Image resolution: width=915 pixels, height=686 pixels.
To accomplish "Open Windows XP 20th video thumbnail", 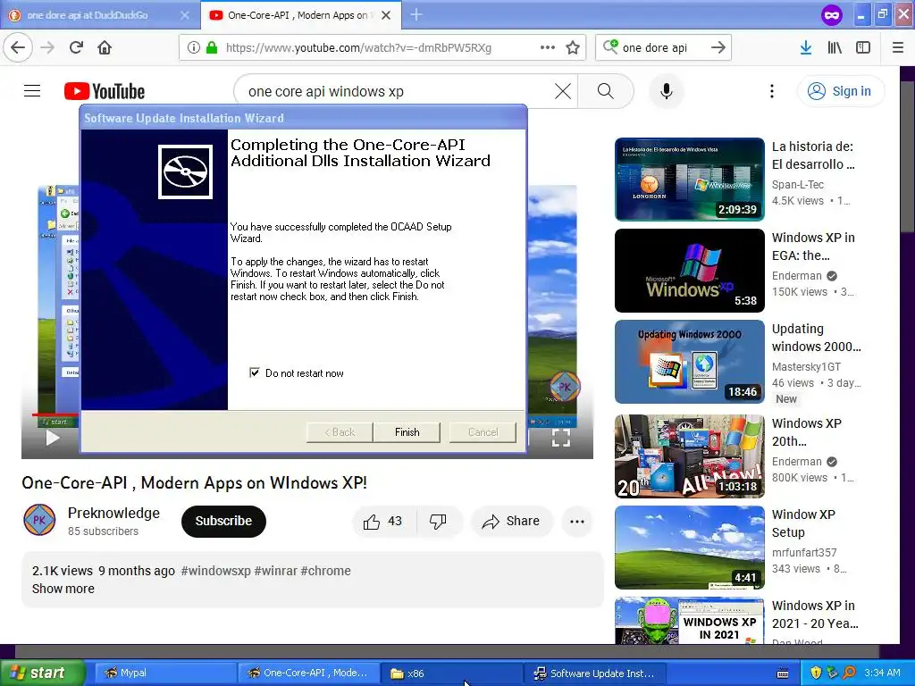I will 689,456.
